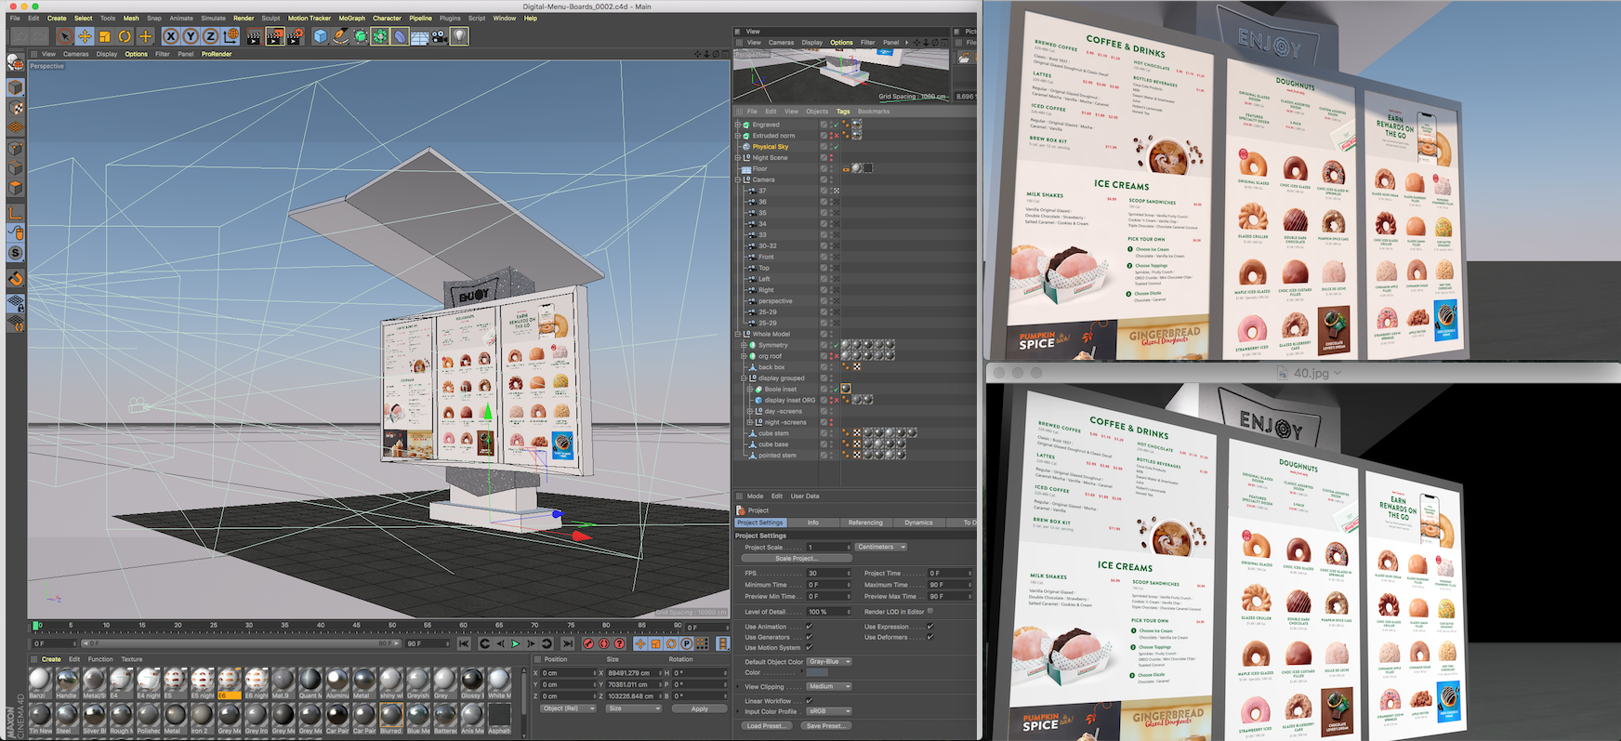
Task: Toggle the Z axis lock
Action: pyautogui.click(x=211, y=36)
